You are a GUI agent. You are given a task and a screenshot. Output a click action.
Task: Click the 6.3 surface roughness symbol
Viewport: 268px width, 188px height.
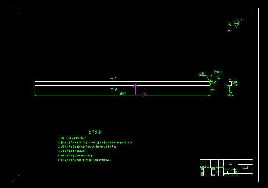tap(237, 23)
